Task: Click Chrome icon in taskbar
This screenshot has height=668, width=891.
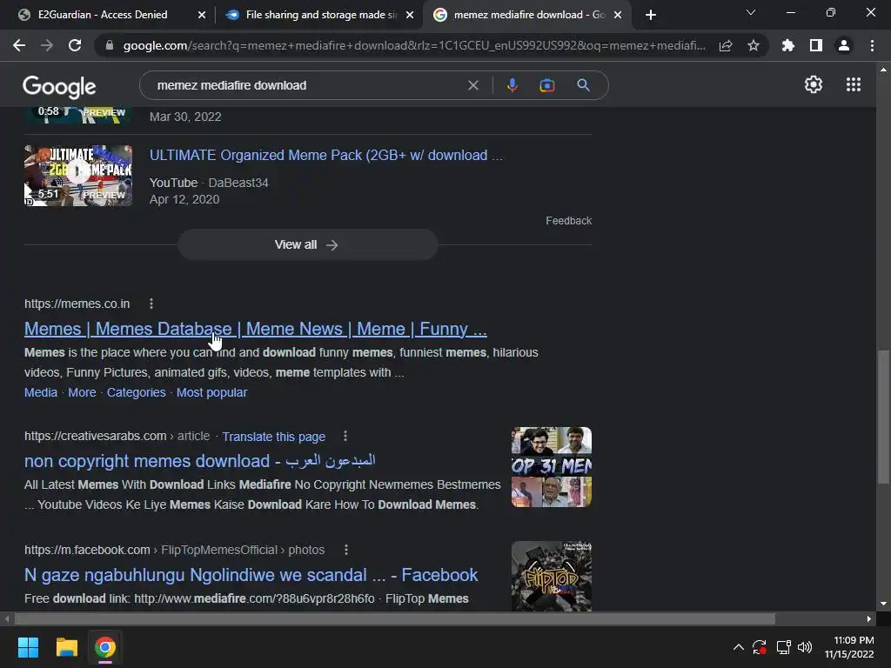Action: pos(104,647)
